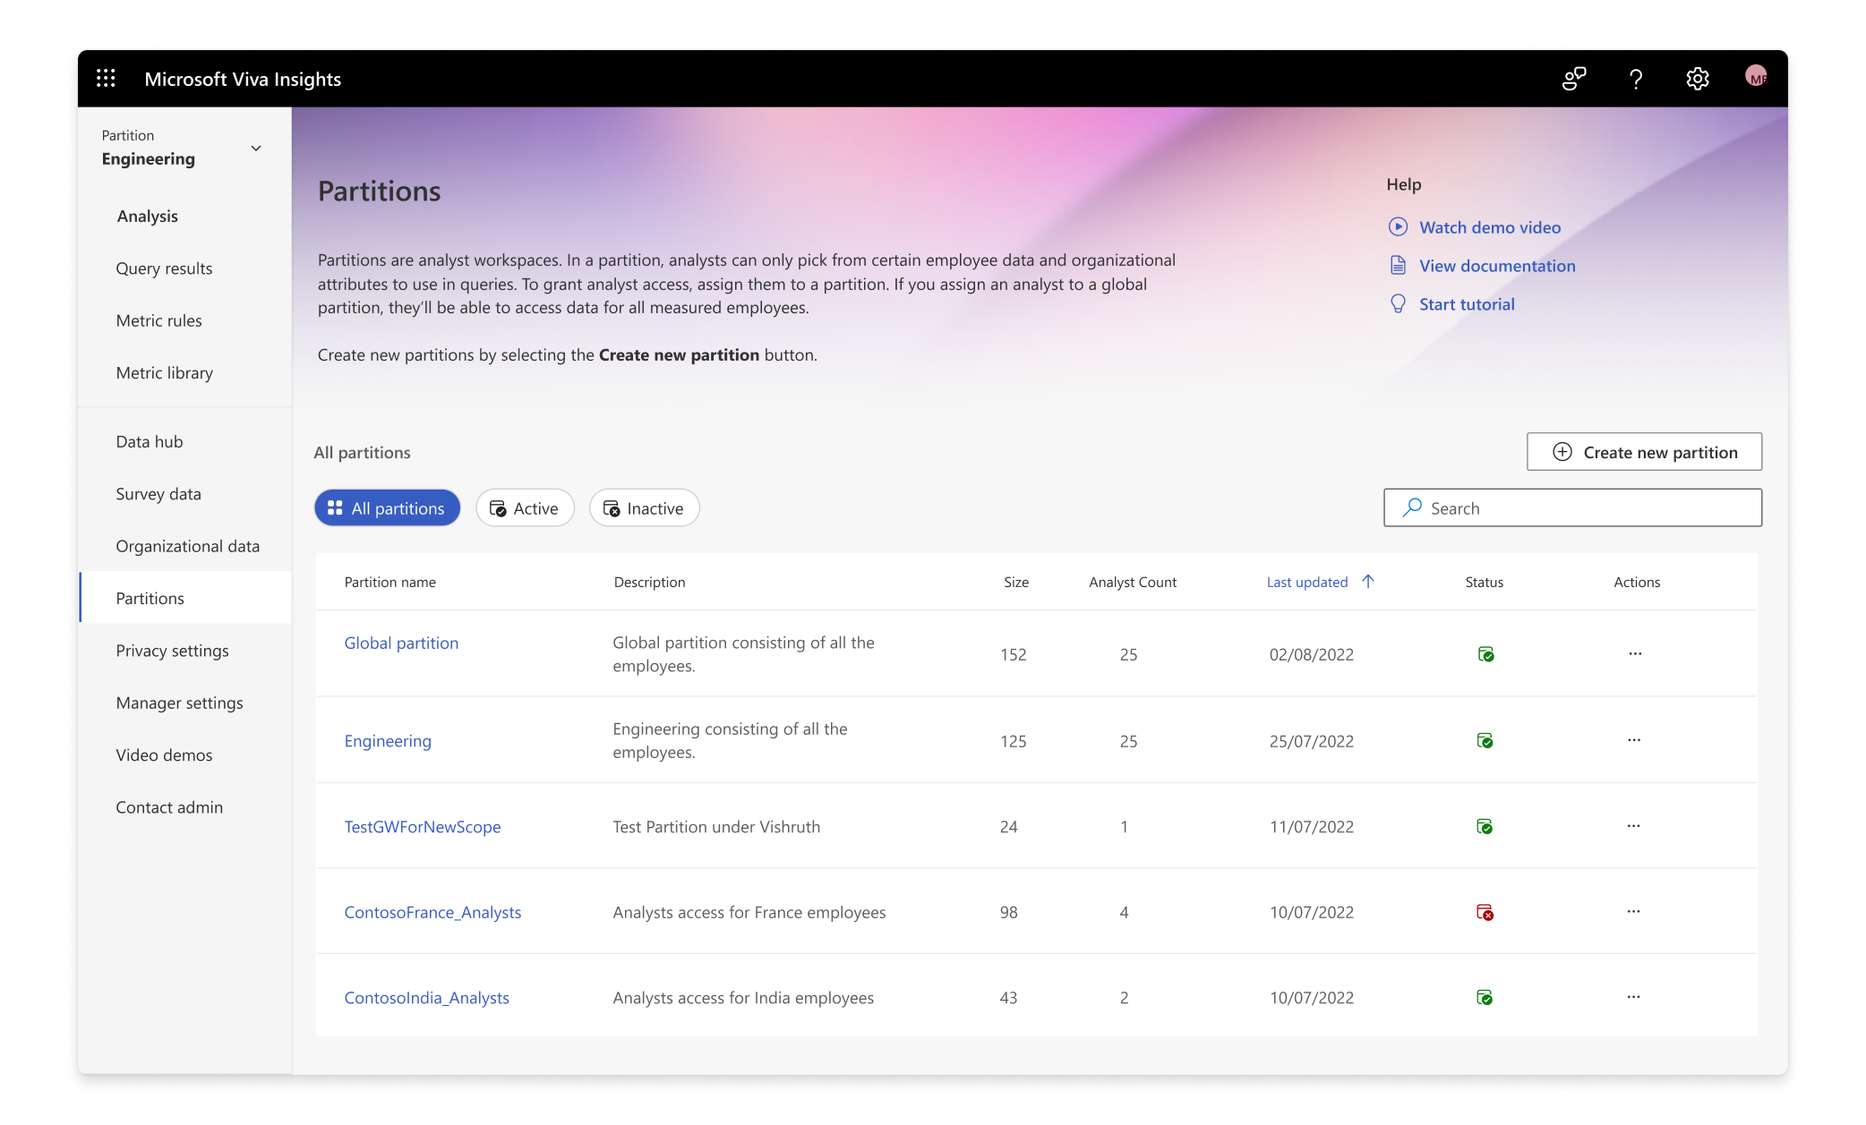This screenshot has width=1866, height=1125.
Task: Toggle the Active filter pill
Action: pyautogui.click(x=525, y=507)
